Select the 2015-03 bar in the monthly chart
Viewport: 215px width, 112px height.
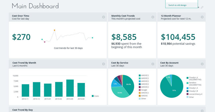point(70,88)
